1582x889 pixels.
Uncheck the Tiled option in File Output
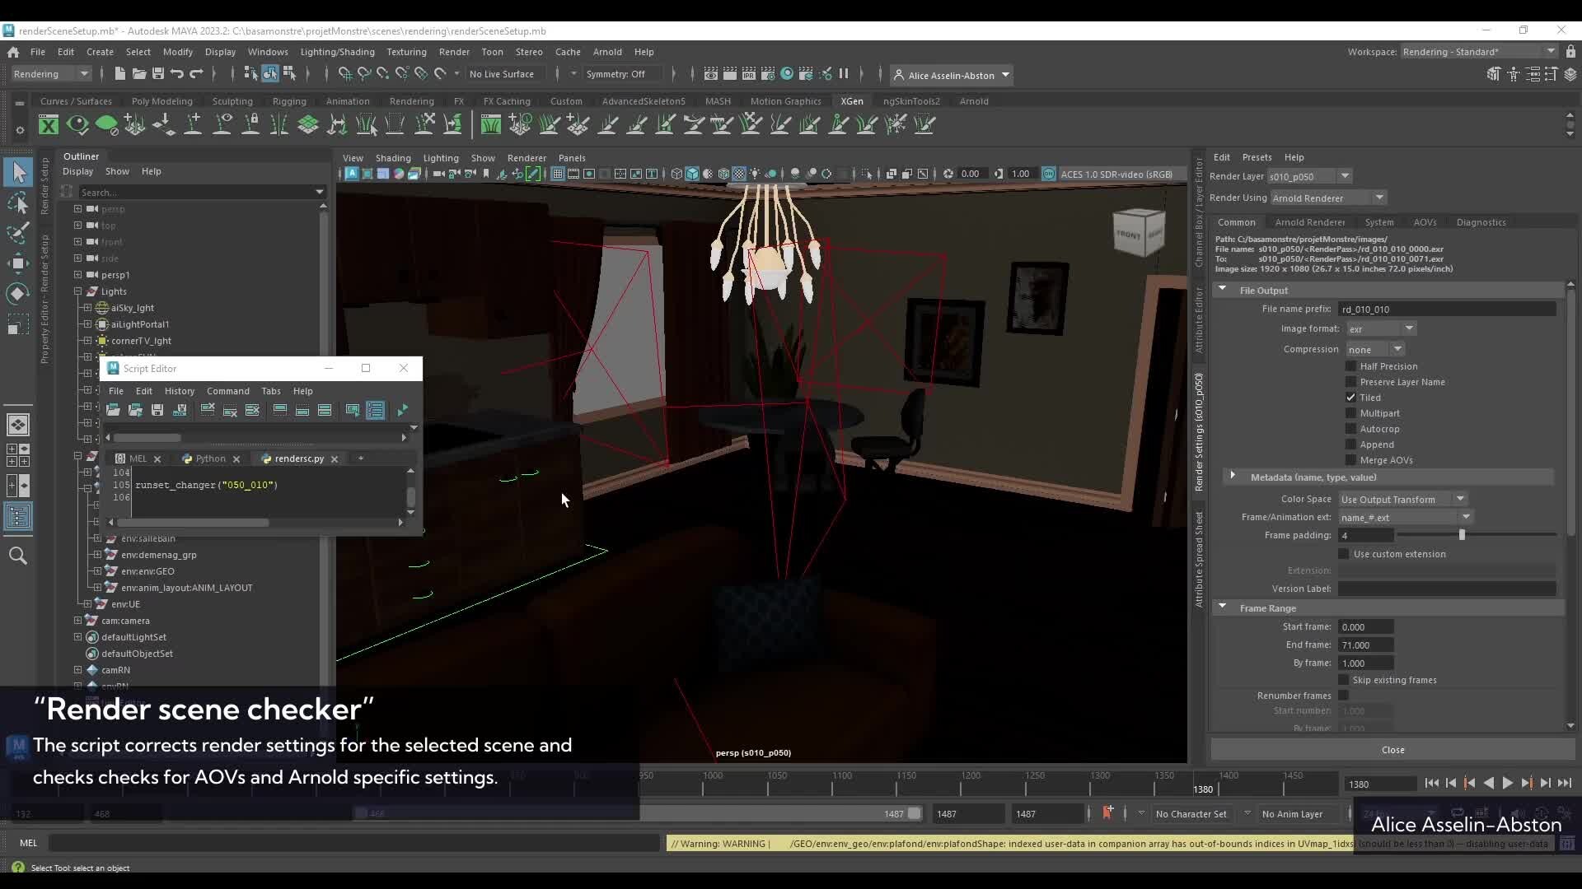pyautogui.click(x=1351, y=397)
